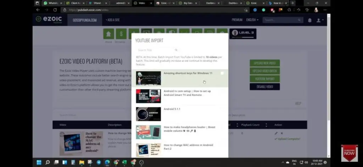363x167 pixels.
Task: Open the taskbar clock and date
Action: coord(317,162)
